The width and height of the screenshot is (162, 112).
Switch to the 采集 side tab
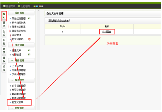tap(4, 42)
